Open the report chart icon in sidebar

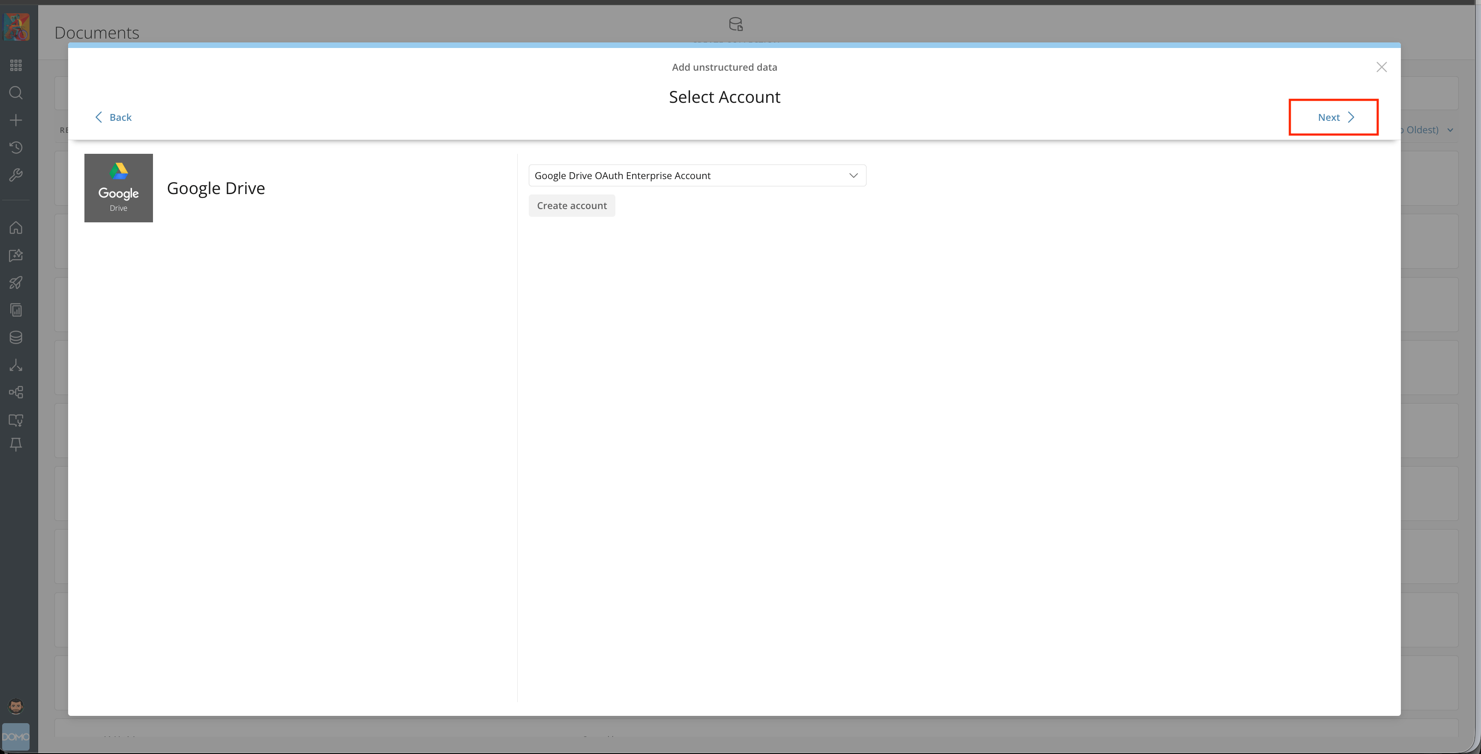pyautogui.click(x=16, y=310)
